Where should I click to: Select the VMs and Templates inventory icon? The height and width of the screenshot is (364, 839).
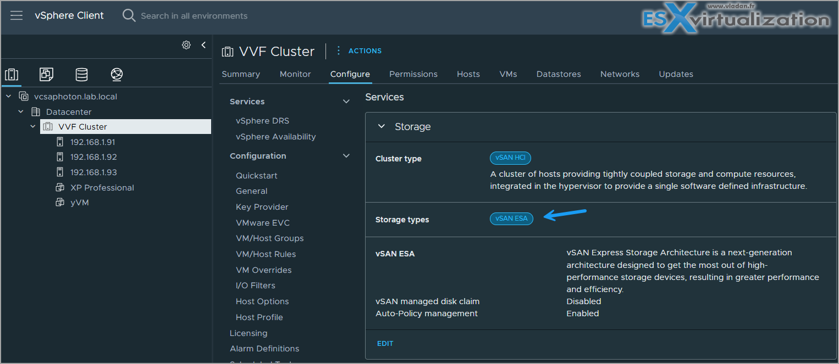(46, 75)
